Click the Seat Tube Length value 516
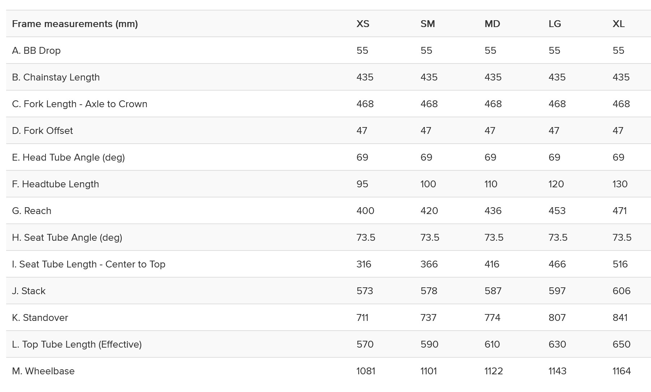Viewport: 651px width, 392px height. (620, 264)
